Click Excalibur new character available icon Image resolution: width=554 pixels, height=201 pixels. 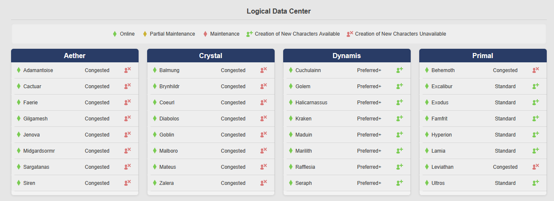pos(536,87)
